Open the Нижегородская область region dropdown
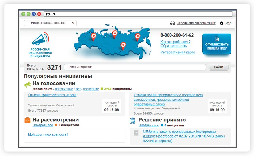254x156 pixels. click(50, 23)
